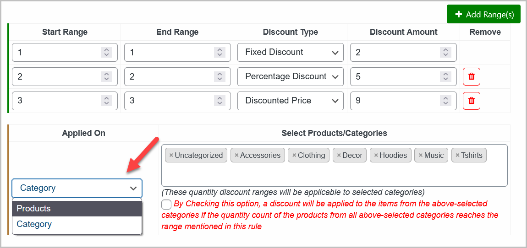
Task: Open the Fixed Discount type dropdown
Action: pyautogui.click(x=290, y=52)
